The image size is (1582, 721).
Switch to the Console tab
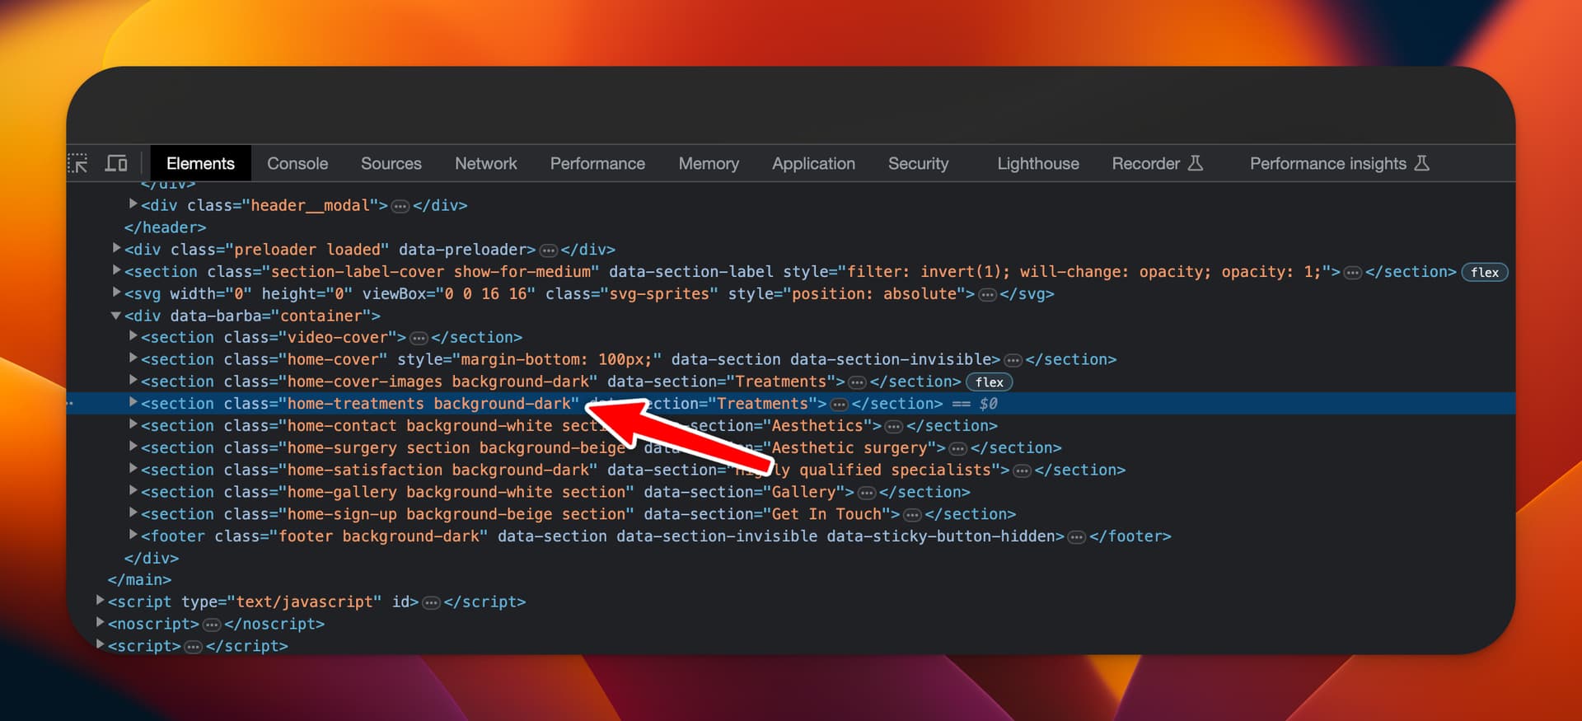297,163
